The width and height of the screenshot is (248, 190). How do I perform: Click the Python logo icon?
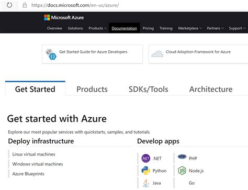pyautogui.click(x=145, y=171)
